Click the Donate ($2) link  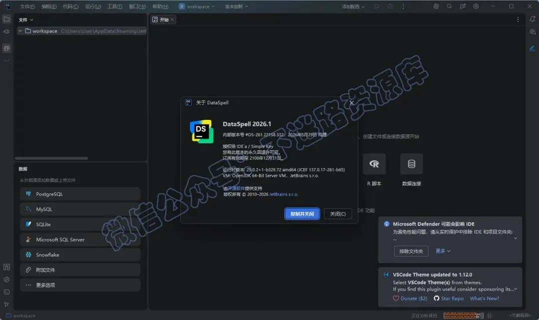click(x=410, y=299)
